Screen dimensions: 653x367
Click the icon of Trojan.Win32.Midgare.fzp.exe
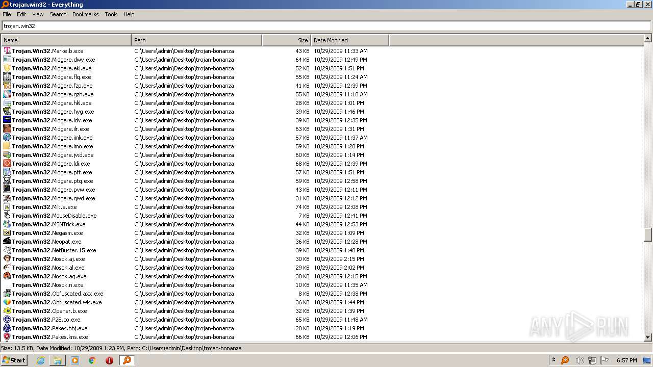pos(7,86)
